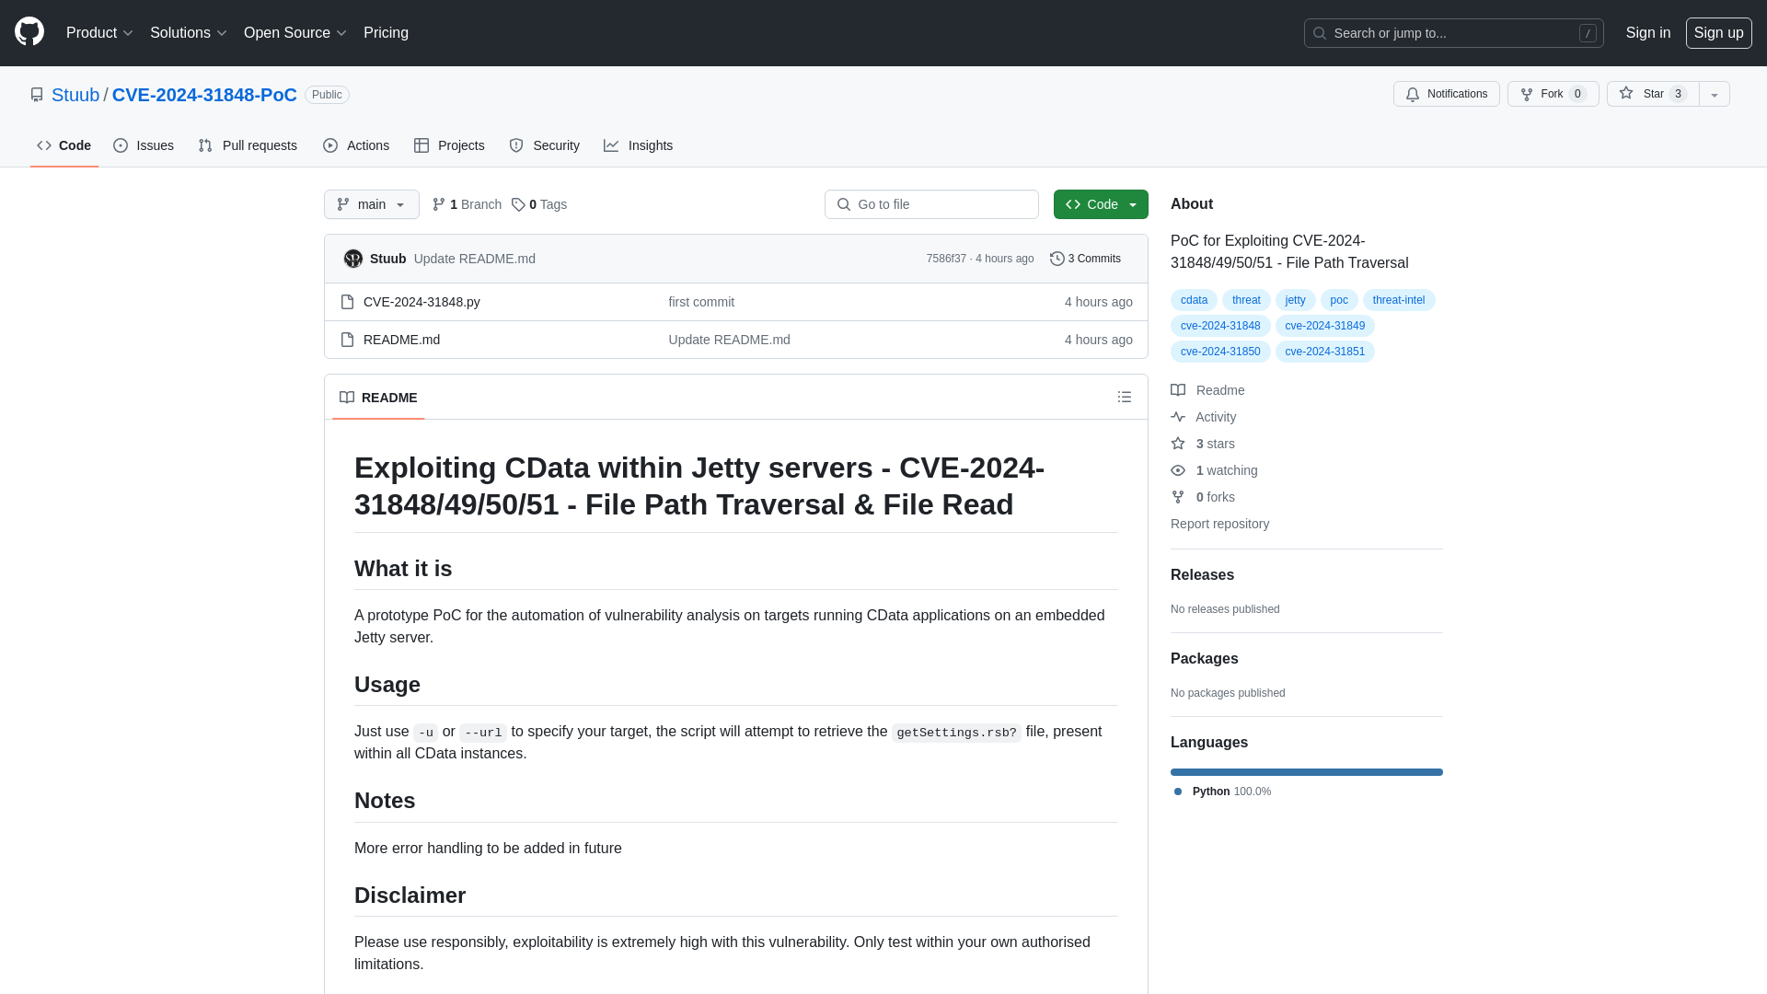This screenshot has height=994, width=1767.
Task: Open the Packages heading link
Action: [1204, 659]
